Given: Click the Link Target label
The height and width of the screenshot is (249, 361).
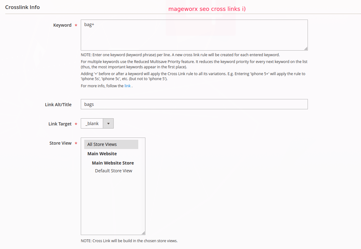Looking at the screenshot, I should click(60, 124).
